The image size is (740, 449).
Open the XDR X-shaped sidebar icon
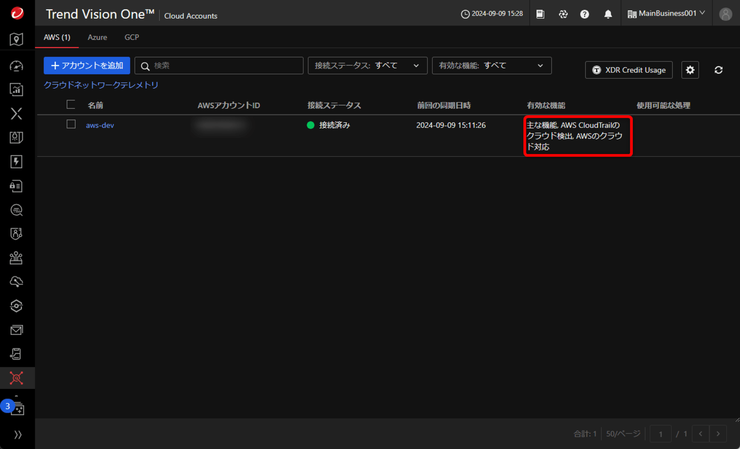(16, 113)
